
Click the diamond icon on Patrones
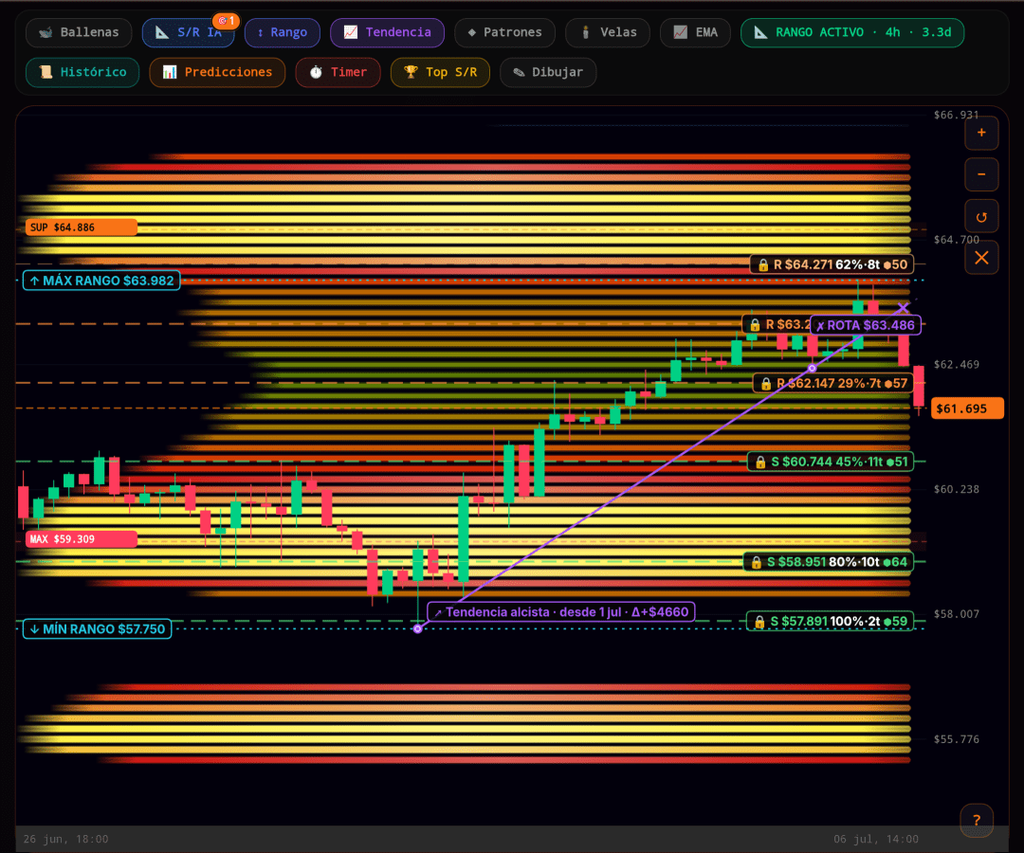[x=471, y=32]
